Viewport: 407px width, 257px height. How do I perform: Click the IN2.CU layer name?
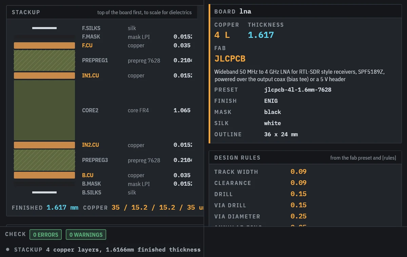pyautogui.click(x=91, y=145)
